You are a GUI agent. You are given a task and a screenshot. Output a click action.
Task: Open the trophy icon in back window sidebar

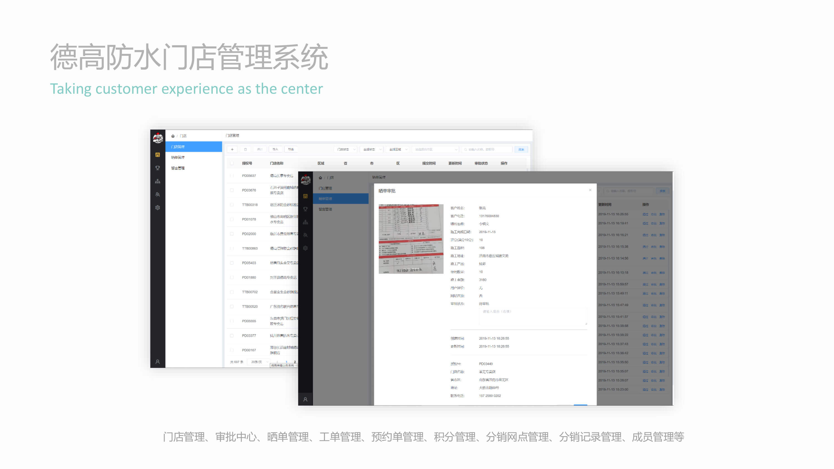(158, 168)
